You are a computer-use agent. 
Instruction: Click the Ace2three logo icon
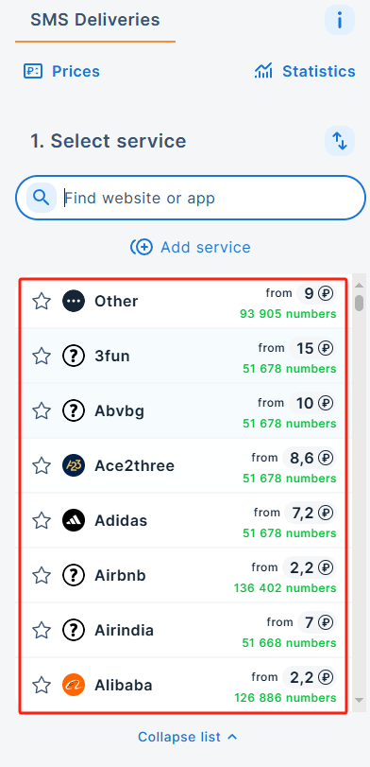pos(74,465)
